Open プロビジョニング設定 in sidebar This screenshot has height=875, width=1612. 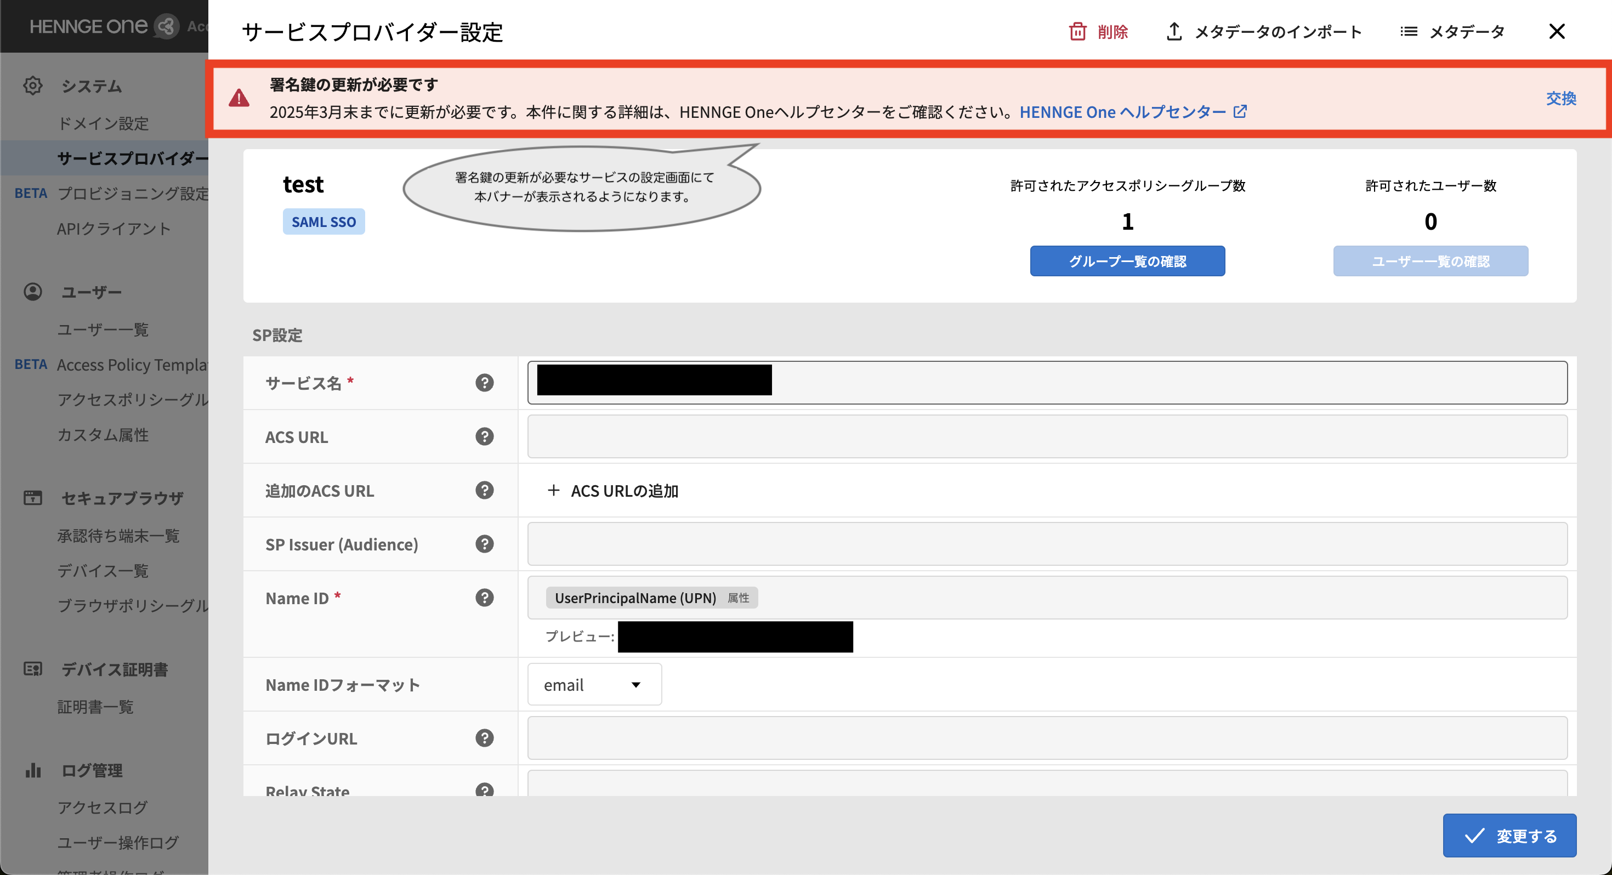[133, 194]
